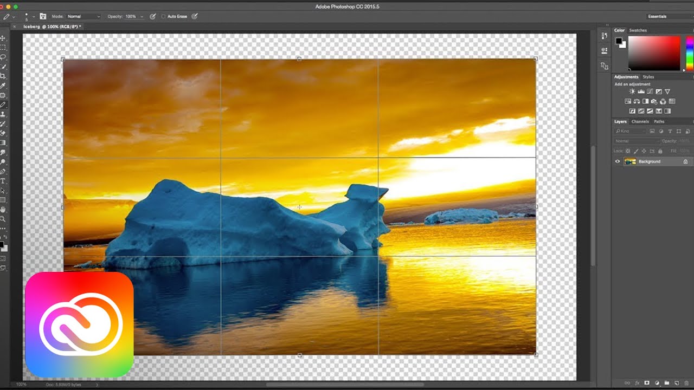Toggle lock transparent pixels

[628, 151]
